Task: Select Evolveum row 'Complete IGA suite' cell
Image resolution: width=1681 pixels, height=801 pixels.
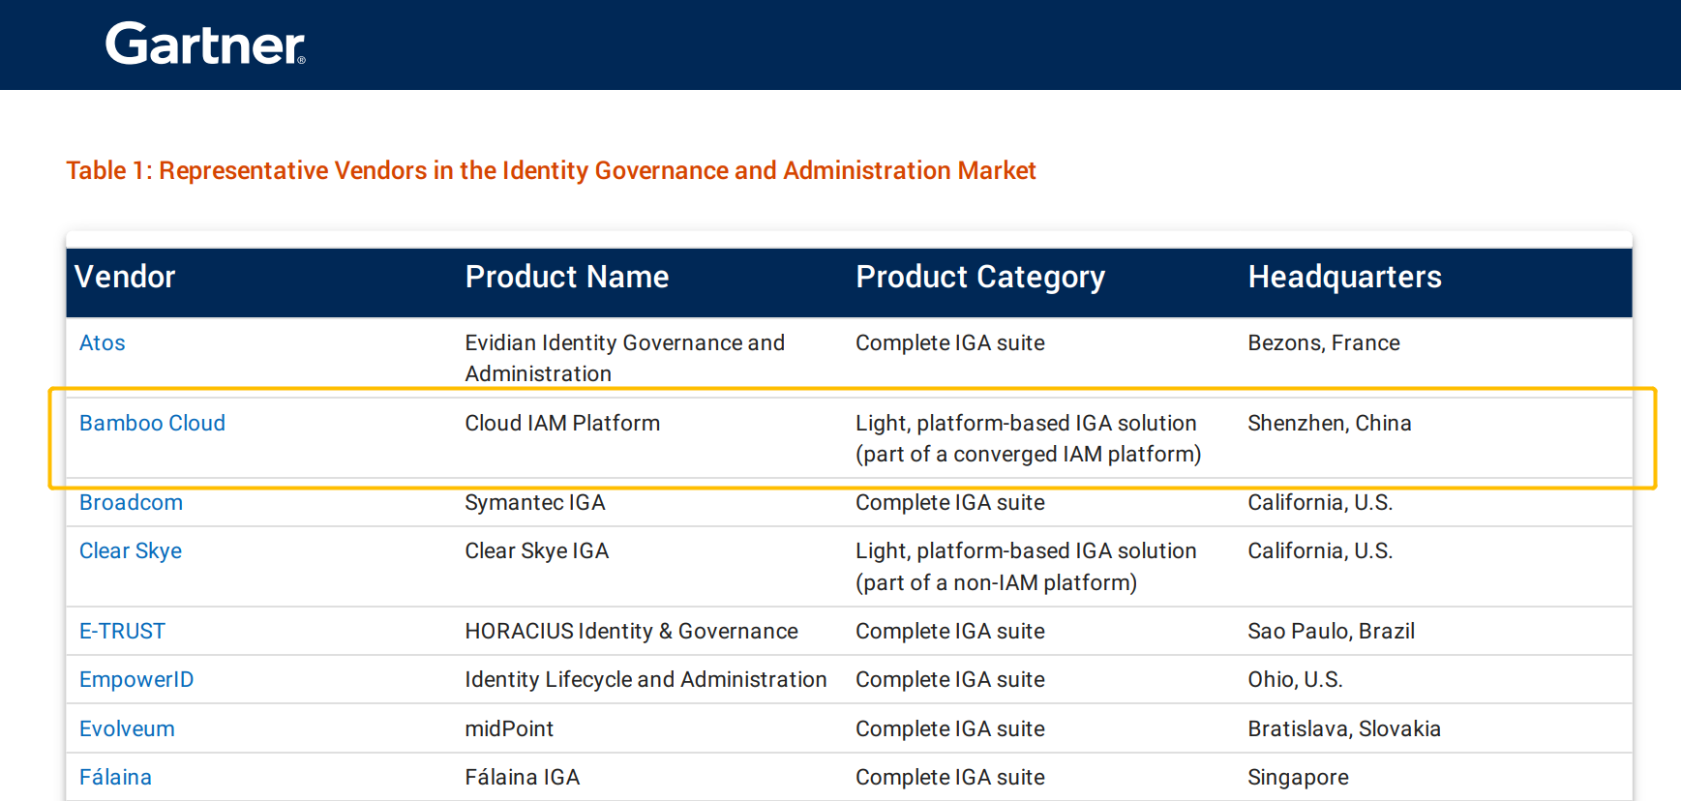Action: click(x=950, y=729)
